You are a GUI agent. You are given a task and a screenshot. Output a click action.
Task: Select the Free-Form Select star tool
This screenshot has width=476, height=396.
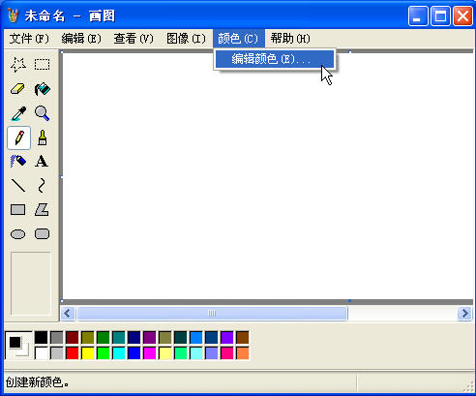click(18, 65)
